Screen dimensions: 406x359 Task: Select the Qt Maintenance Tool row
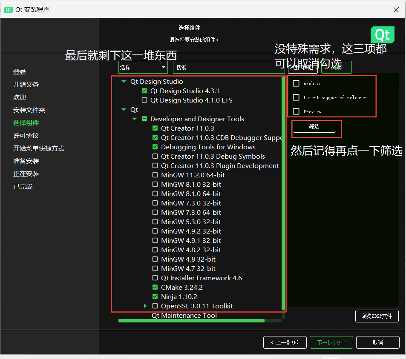click(x=184, y=316)
